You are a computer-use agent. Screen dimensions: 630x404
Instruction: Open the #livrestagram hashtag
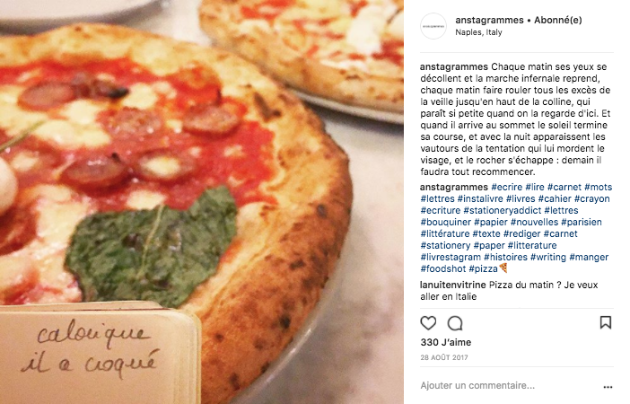coord(451,257)
